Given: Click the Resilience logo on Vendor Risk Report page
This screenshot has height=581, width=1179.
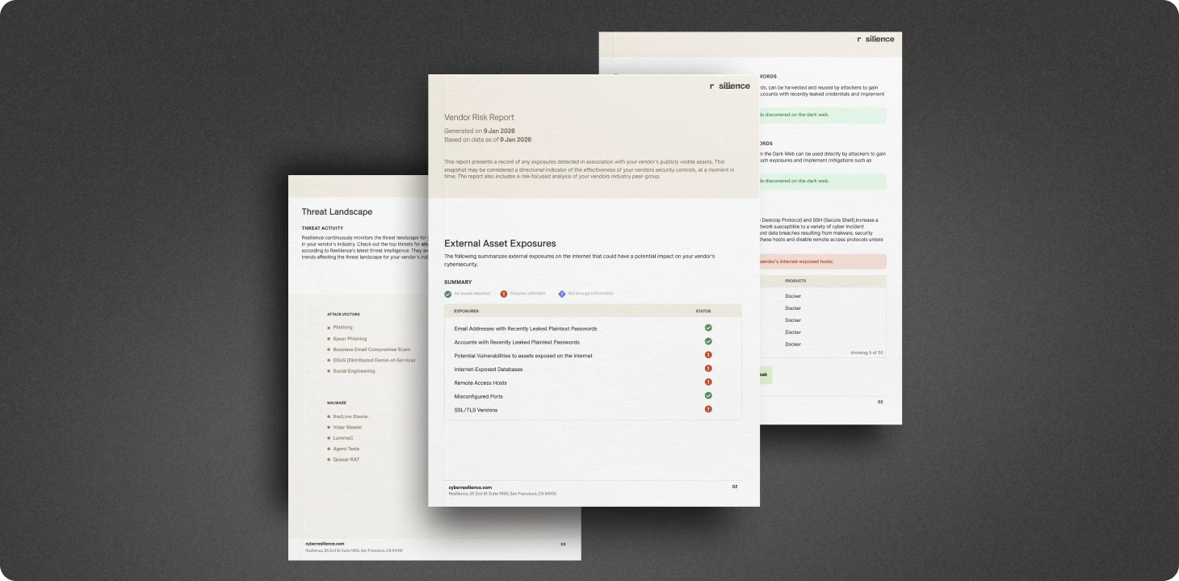Looking at the screenshot, I should pos(729,86).
